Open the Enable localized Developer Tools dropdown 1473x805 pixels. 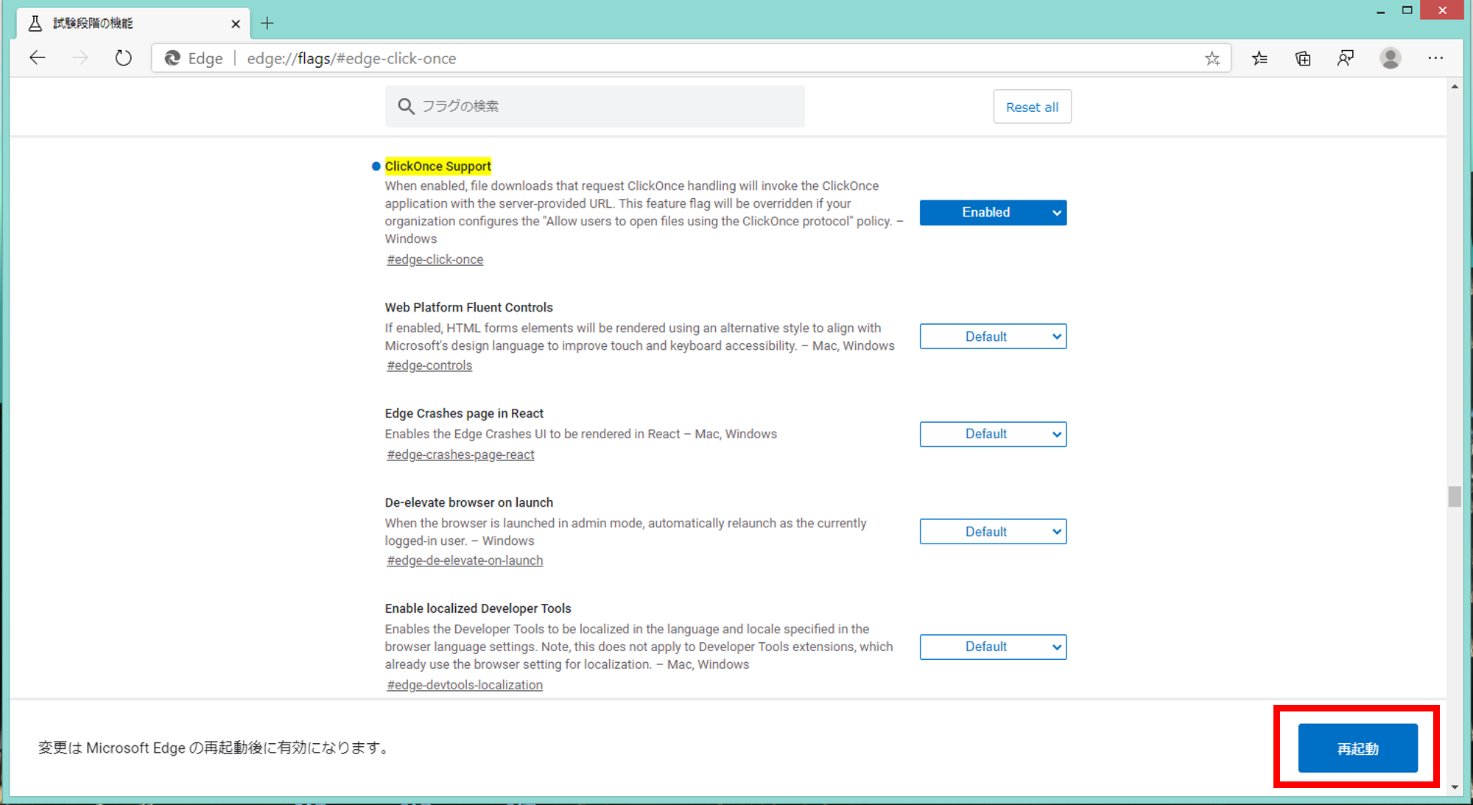[x=993, y=647]
